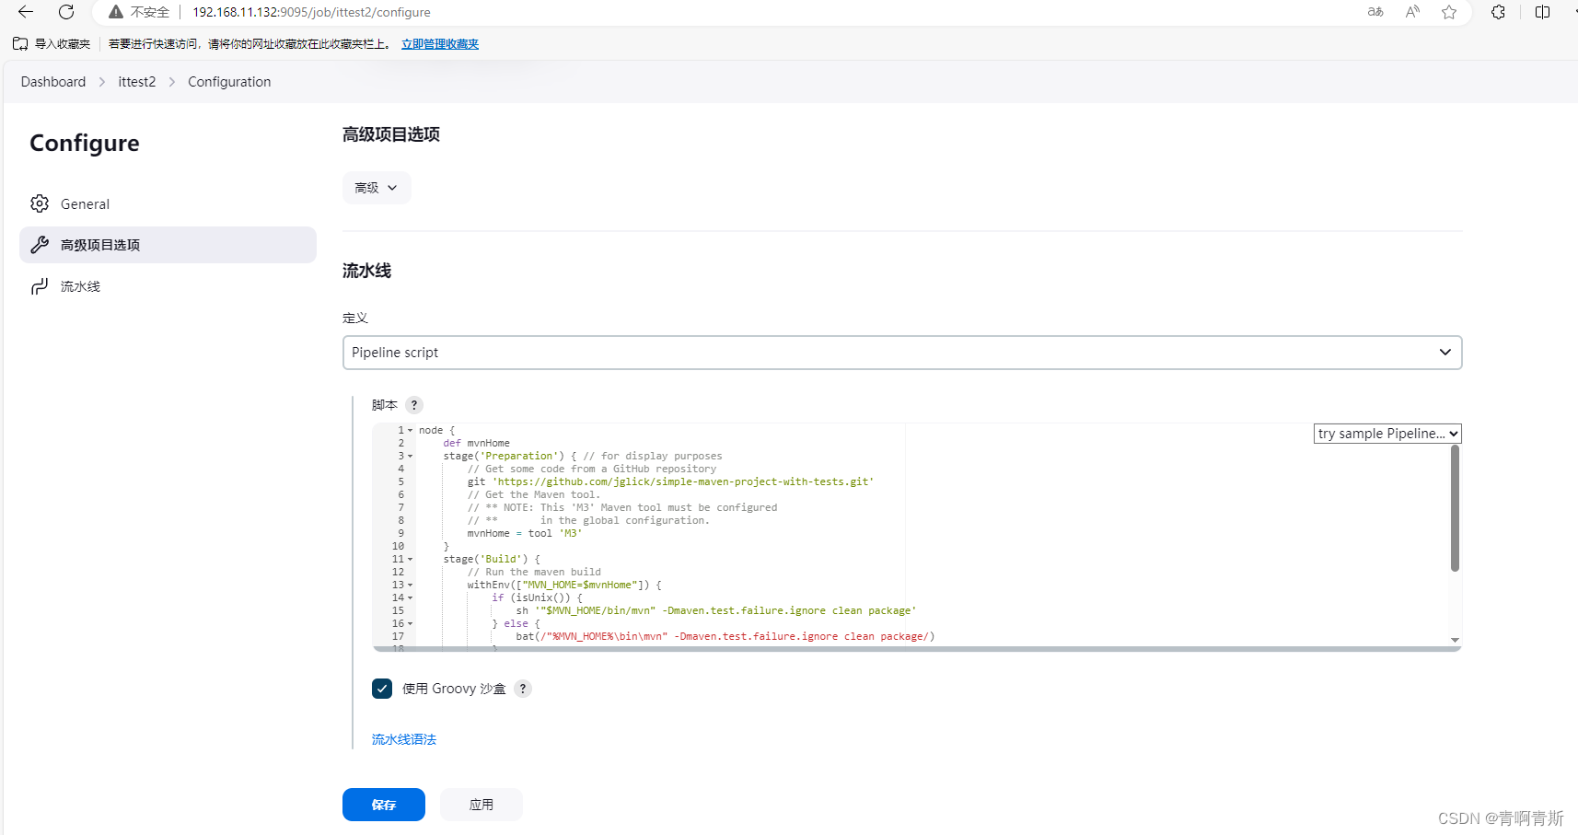Fold the else block at line 16
Viewport: 1578px width, 835px height.
tap(411, 623)
